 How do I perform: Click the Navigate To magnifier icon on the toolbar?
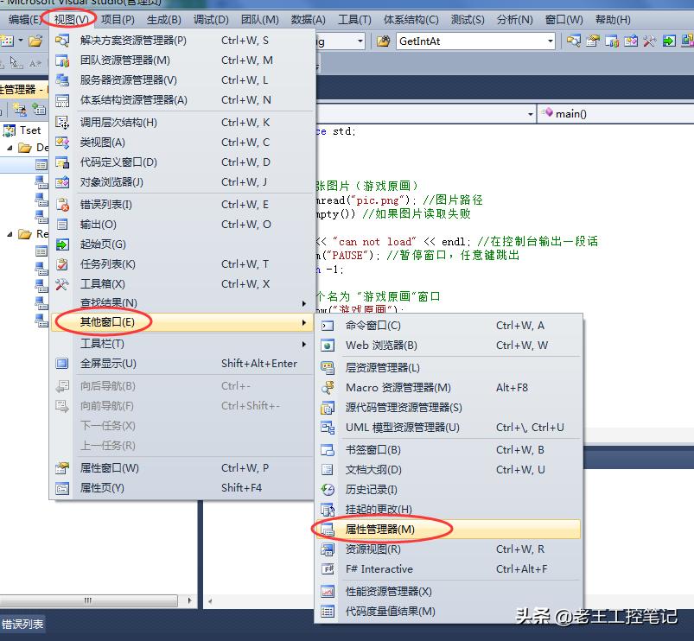coord(573,40)
